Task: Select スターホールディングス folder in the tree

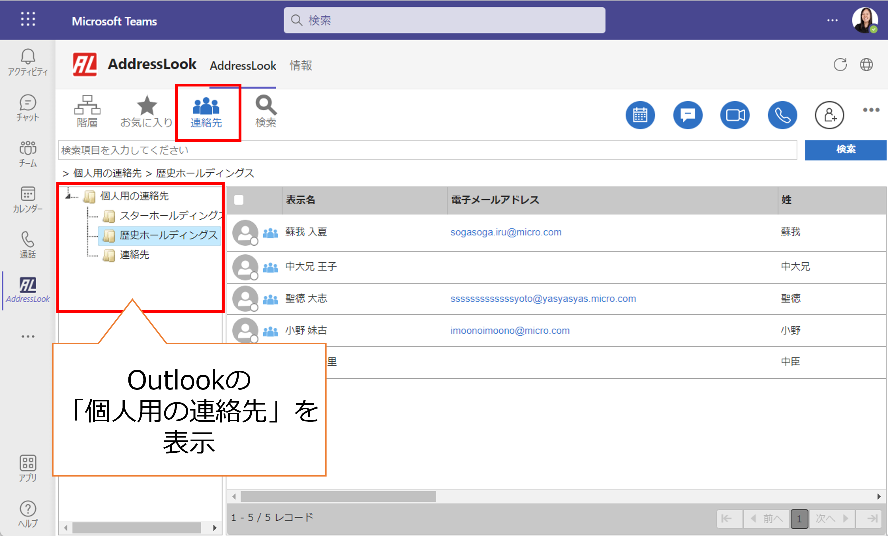Action: click(169, 215)
